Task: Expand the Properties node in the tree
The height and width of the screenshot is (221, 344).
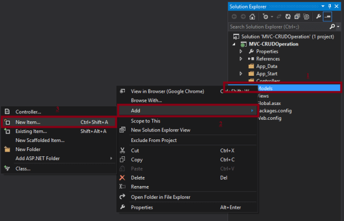Action: 241,51
